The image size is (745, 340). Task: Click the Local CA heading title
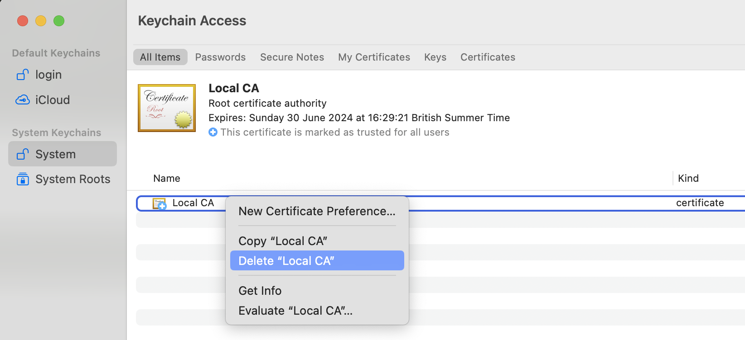(234, 88)
